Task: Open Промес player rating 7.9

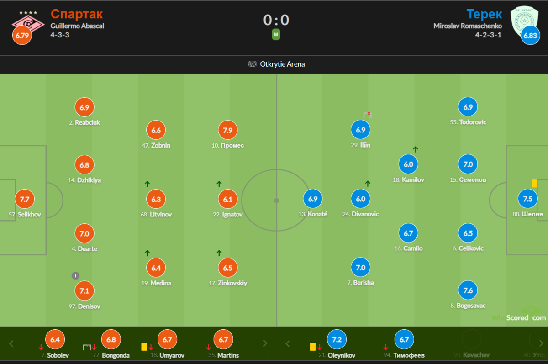Action: coord(228,130)
